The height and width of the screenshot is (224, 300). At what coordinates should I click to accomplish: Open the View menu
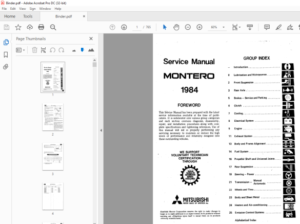coord(23,9)
